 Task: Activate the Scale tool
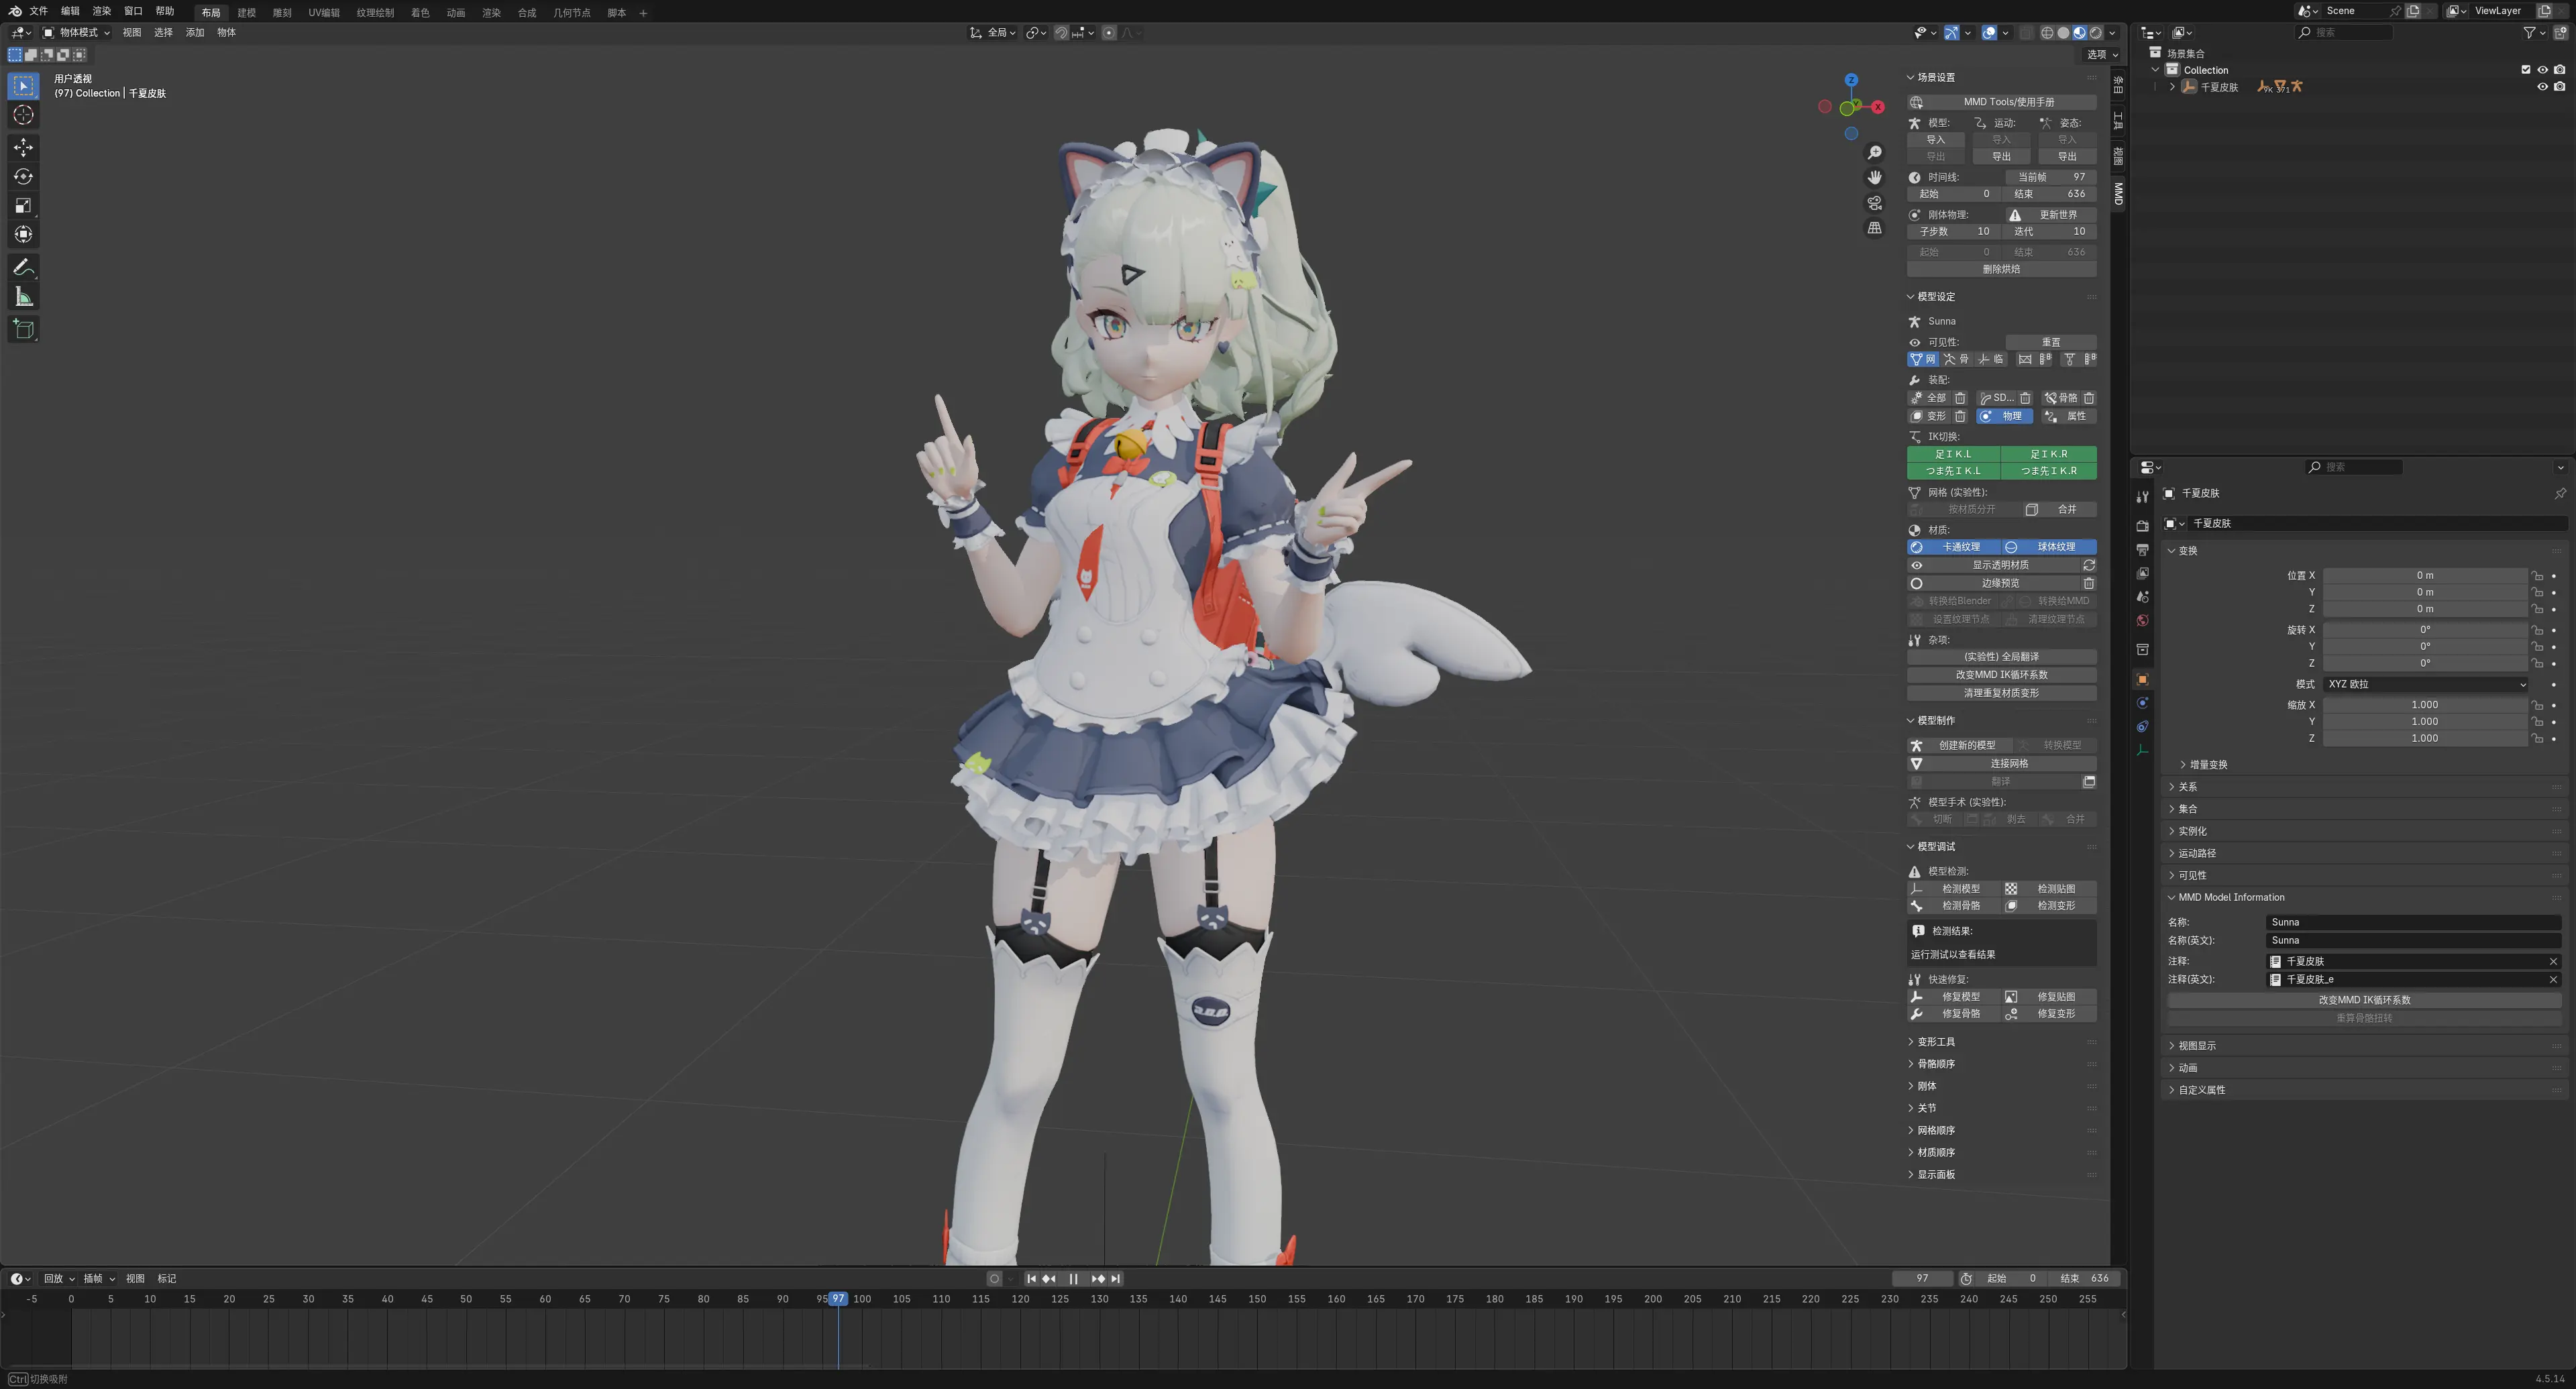tap(24, 206)
